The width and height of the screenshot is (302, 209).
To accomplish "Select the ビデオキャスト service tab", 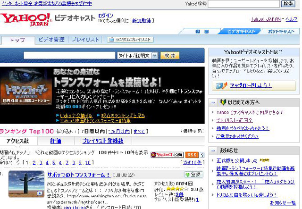I will click(241, 32).
